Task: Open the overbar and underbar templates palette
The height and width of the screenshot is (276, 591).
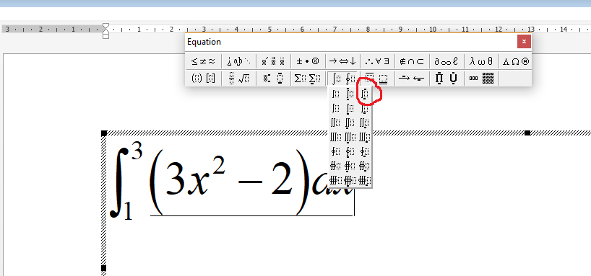Action: [x=377, y=79]
